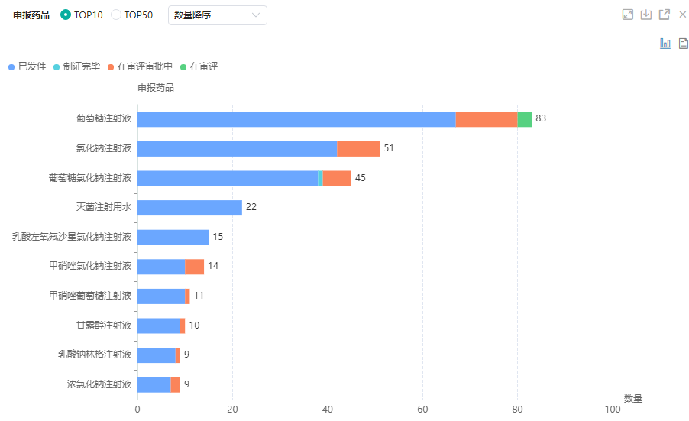The image size is (689, 421).
Task: Click the 乳酸左氧氟沙星氯化钠注射液 axis label
Action: coord(72,237)
